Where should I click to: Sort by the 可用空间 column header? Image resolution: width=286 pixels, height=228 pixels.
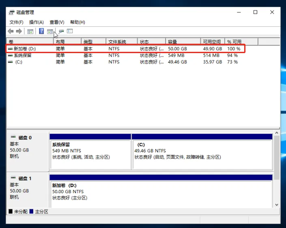213,42
